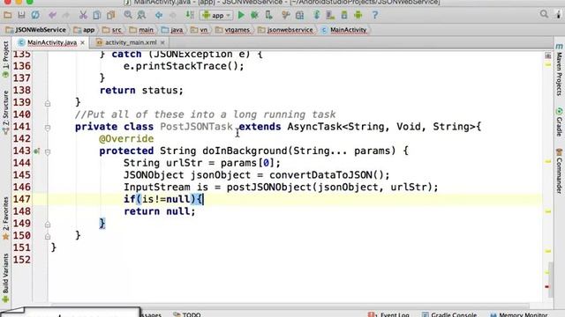Click the Cut scissors icon
Image resolution: width=565 pixels, height=317 pixels.
click(83, 15)
